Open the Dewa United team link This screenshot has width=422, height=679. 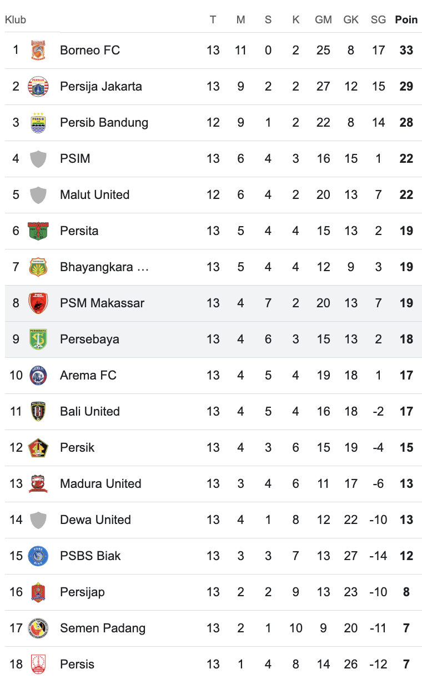click(x=96, y=520)
